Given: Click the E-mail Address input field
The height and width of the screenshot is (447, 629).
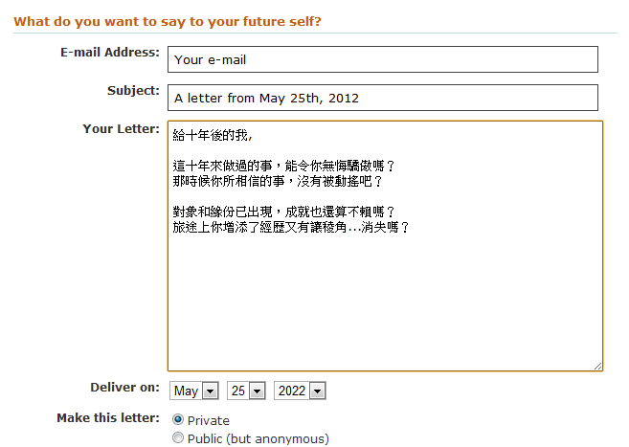Looking at the screenshot, I should coord(383,59).
